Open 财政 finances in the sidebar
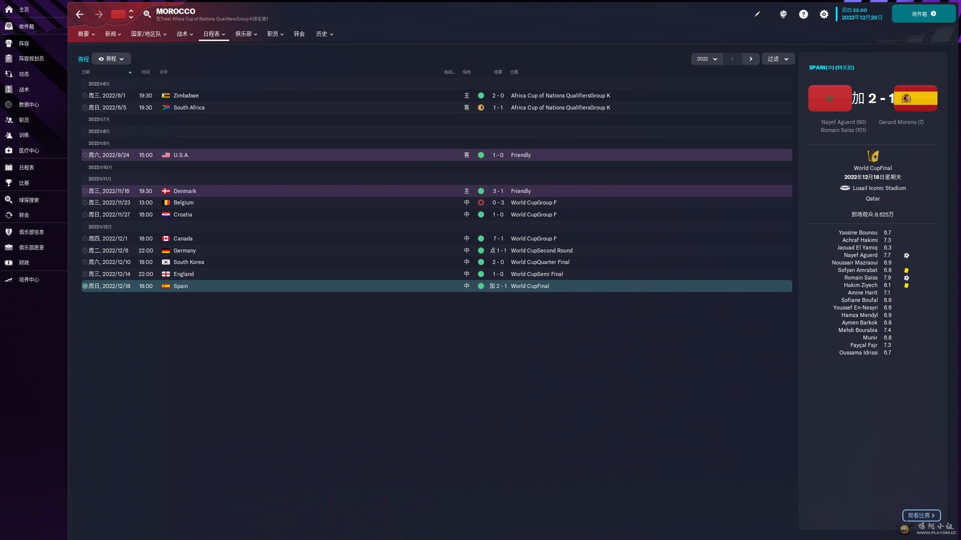Image resolution: width=961 pixels, height=540 pixels. click(24, 262)
